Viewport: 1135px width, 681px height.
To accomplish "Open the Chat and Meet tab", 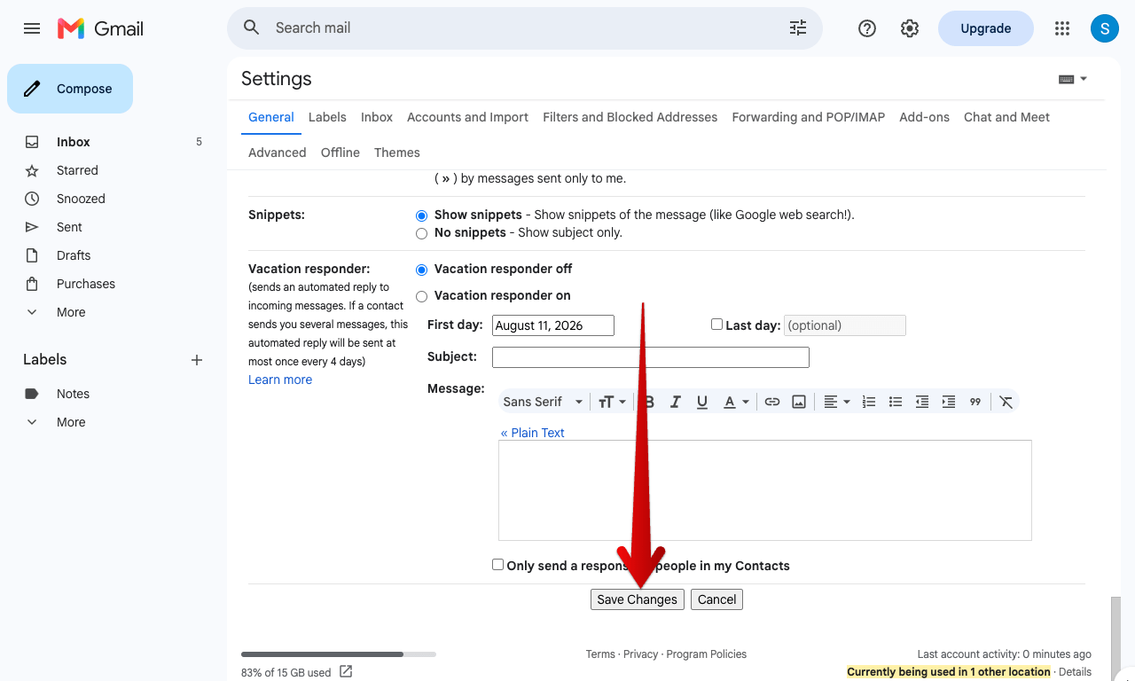I will point(1006,117).
